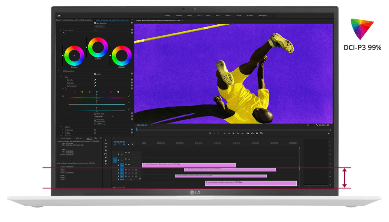This screenshot has height=222, width=389.
Task: Select the Type tool
Action: coord(106,164)
